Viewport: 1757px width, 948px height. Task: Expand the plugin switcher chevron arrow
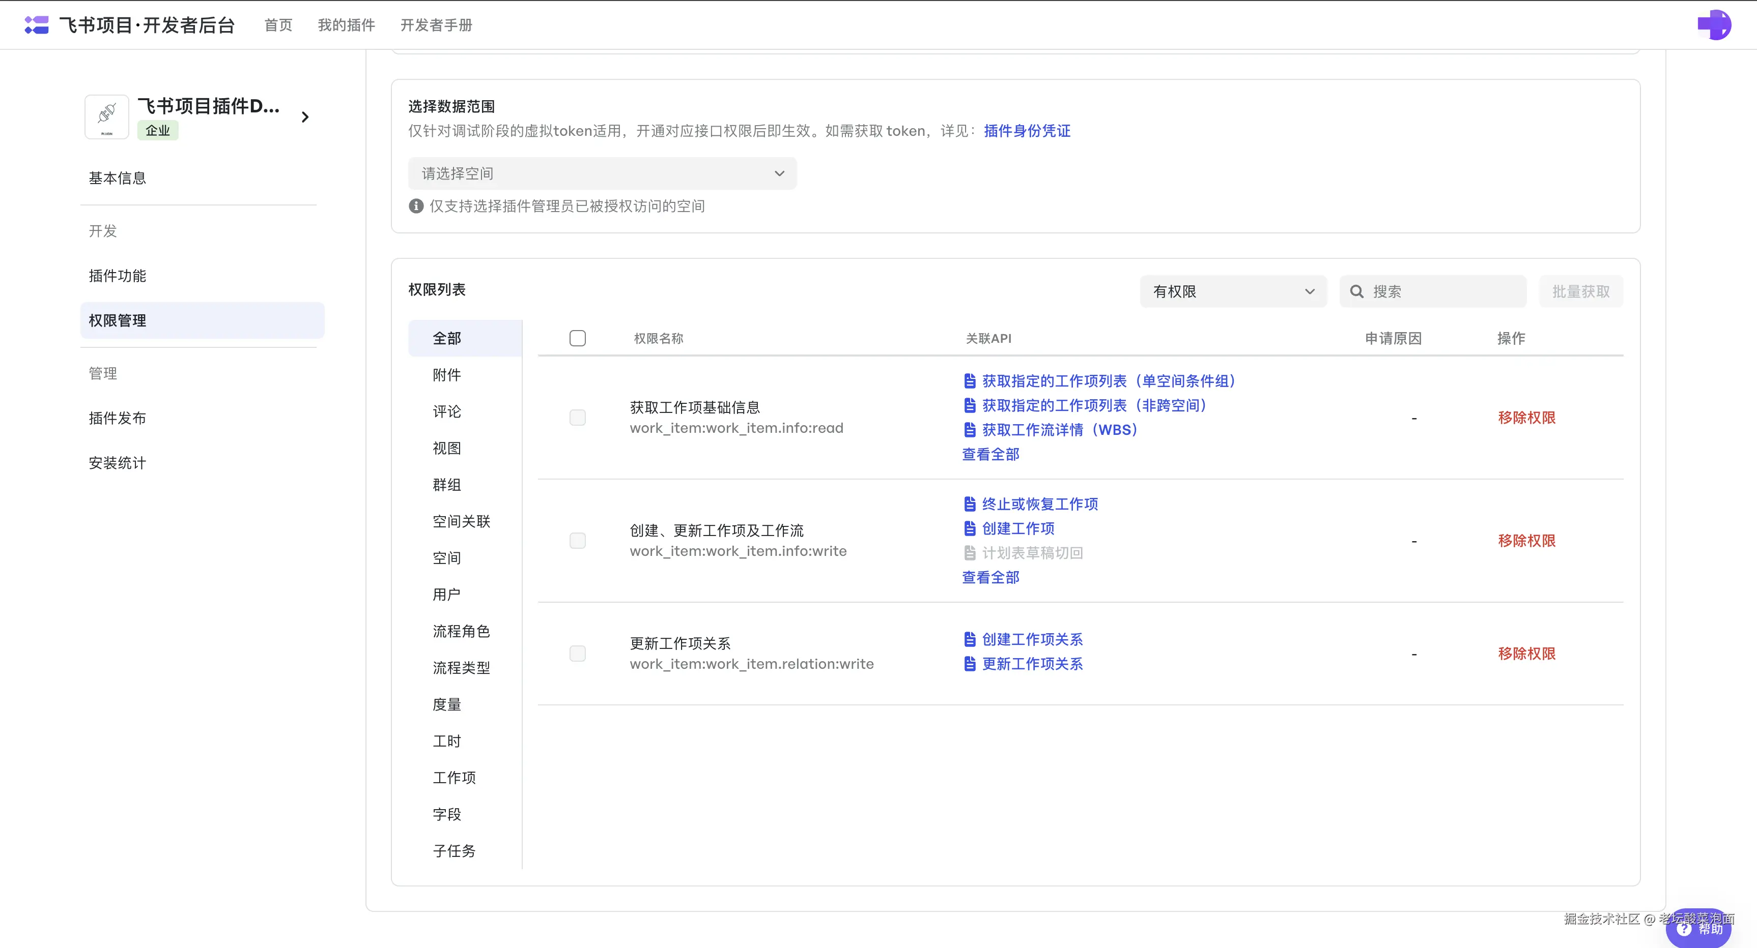305,117
